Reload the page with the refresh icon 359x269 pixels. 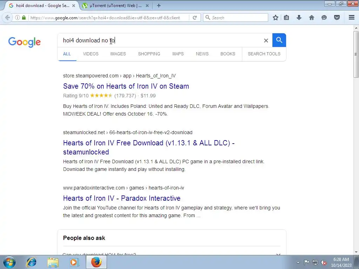coord(195,18)
